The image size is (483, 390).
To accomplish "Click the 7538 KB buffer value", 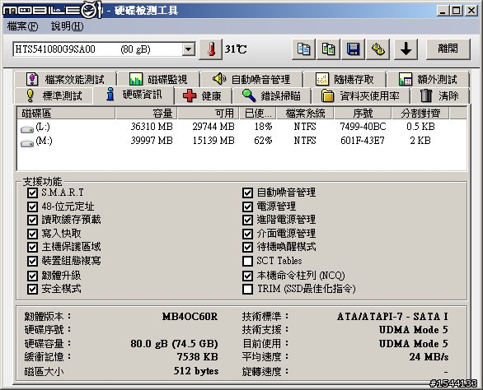I will point(198,357).
